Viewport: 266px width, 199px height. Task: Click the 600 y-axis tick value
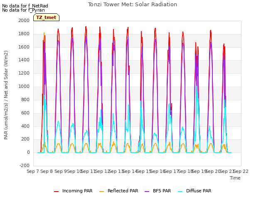[x=25, y=113]
